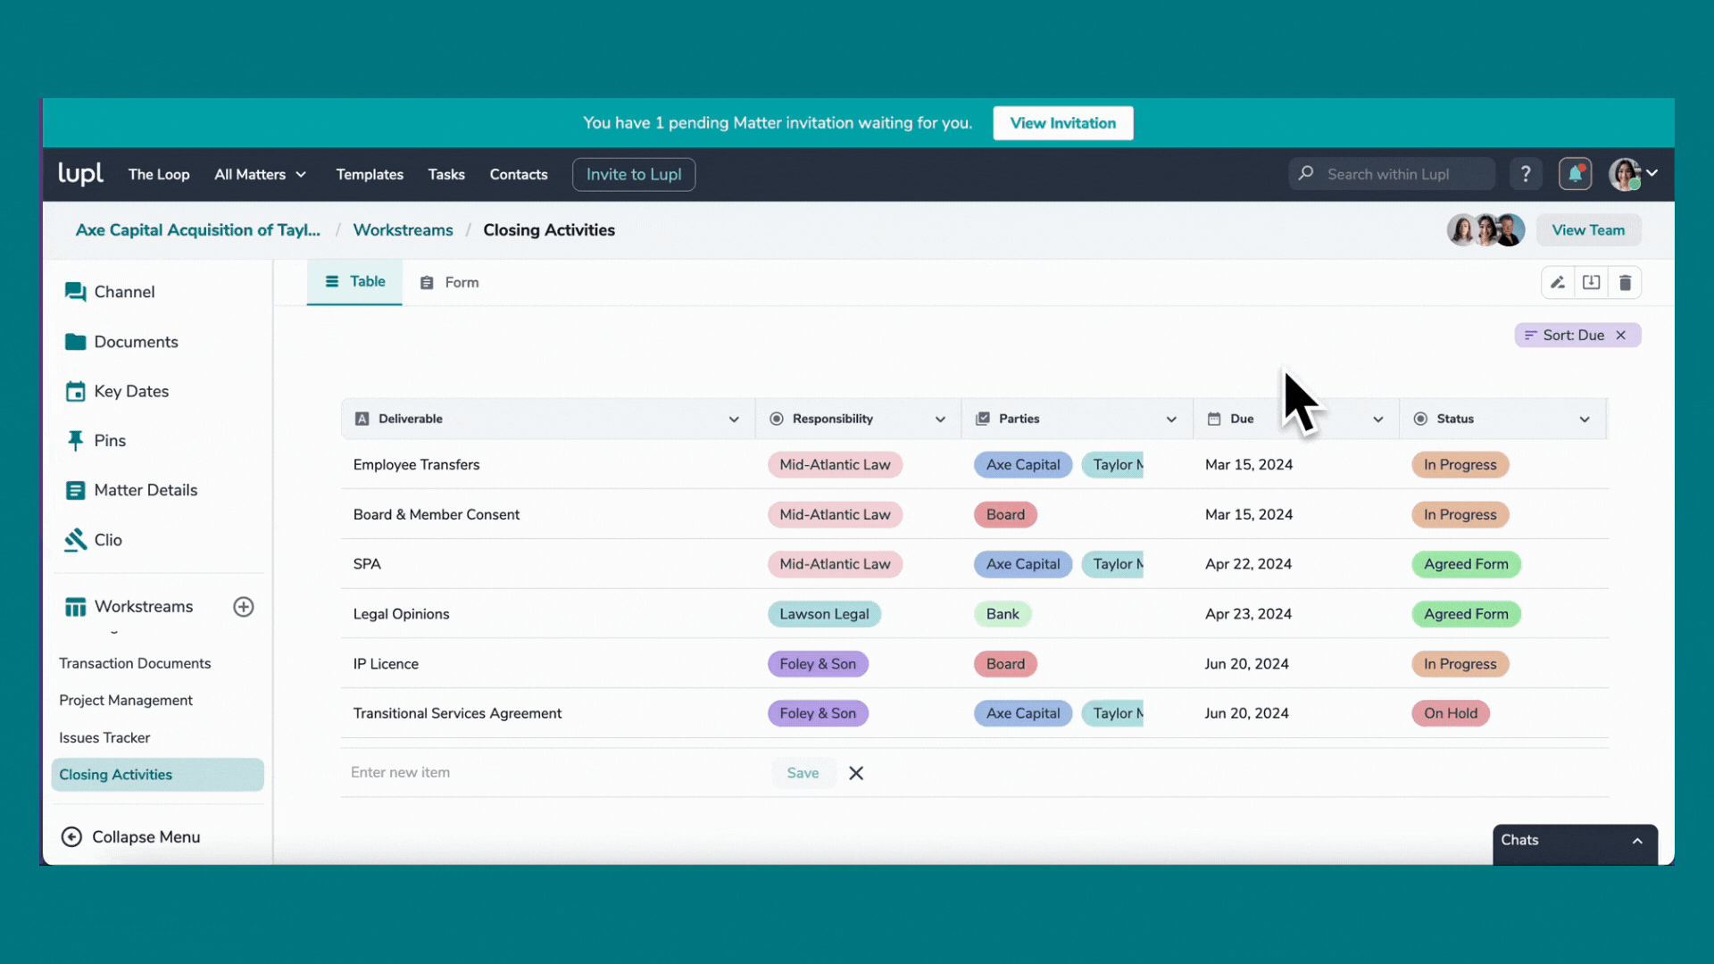Image resolution: width=1714 pixels, height=964 pixels.
Task: Click the help question mark icon
Action: 1526,173
